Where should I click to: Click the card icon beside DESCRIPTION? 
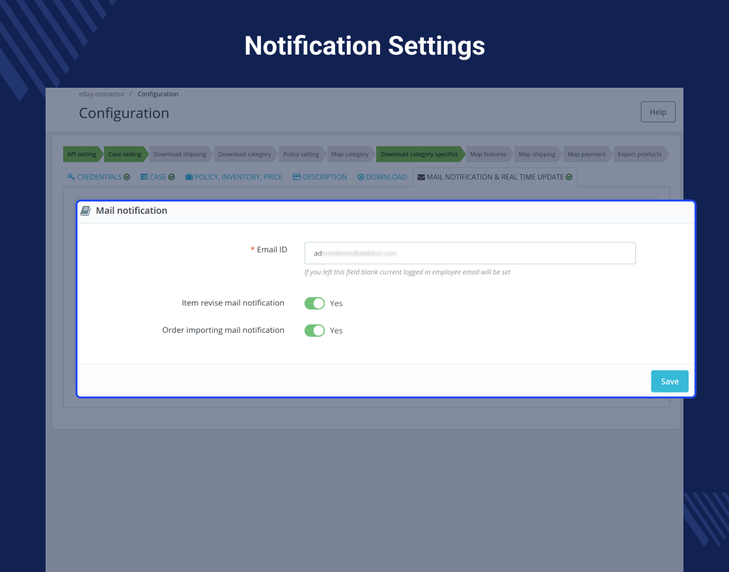pyautogui.click(x=297, y=177)
